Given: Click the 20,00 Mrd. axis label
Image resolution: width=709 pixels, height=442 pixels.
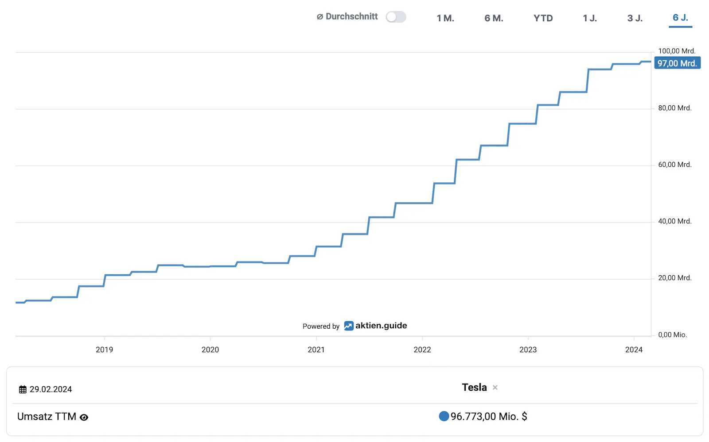Looking at the screenshot, I should point(675,278).
